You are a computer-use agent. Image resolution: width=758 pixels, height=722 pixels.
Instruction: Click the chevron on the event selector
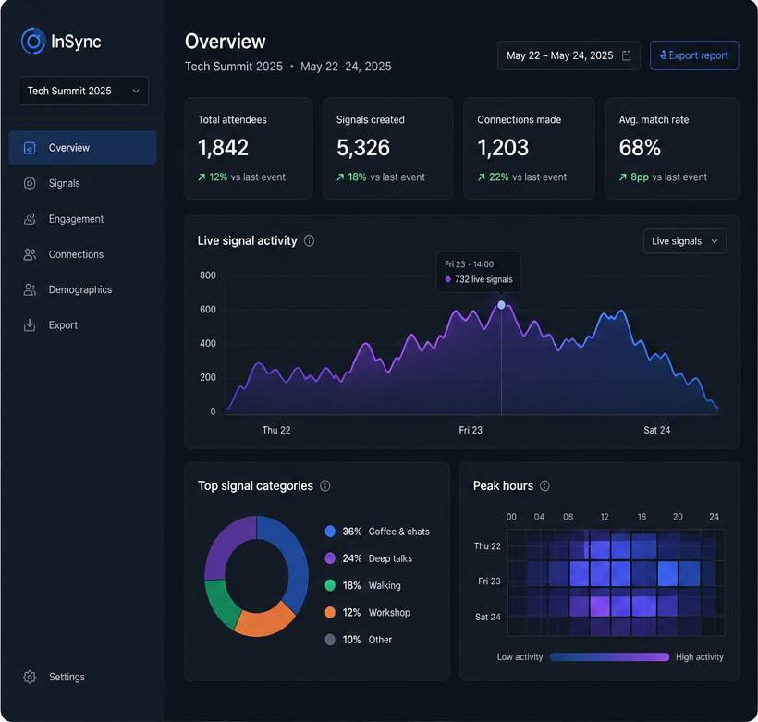[x=136, y=91]
